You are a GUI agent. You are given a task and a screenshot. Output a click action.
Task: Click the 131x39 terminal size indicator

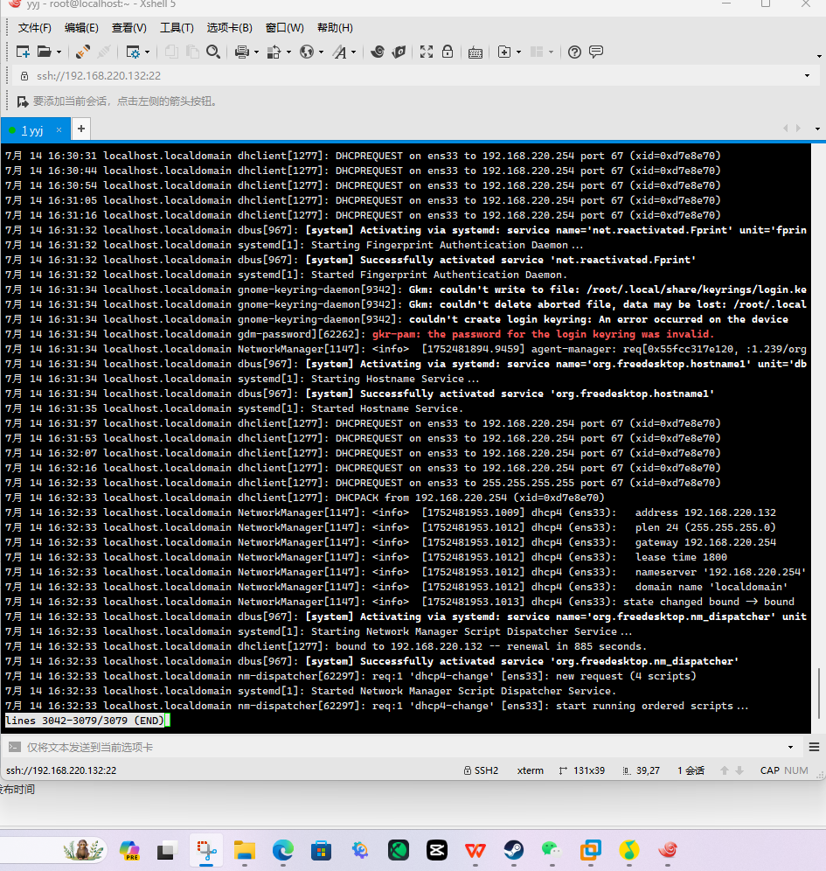coord(582,770)
